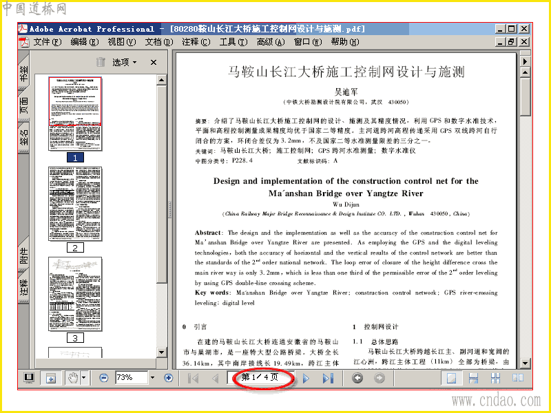Image resolution: width=551 pixels, height=413 pixels.
Task: Select the Hand tool icon
Action: click(x=73, y=378)
